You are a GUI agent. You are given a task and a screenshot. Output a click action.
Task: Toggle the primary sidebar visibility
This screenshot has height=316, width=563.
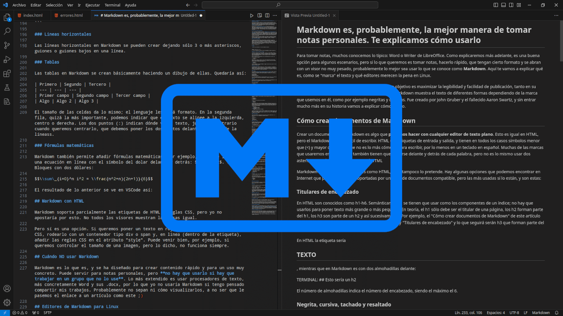[x=495, y=4]
